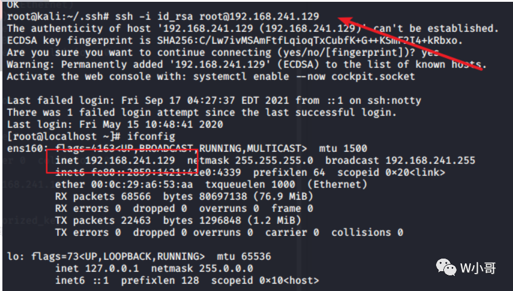Click the ifconfig command at localhost prompt

pyautogui.click(x=151, y=137)
